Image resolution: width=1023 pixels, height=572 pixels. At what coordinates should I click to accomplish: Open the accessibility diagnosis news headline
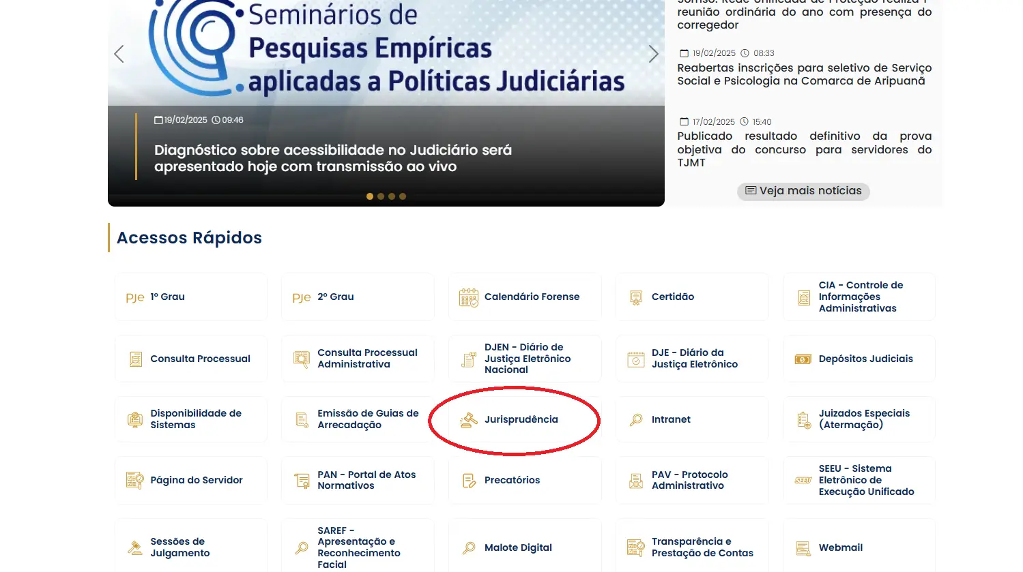pyautogui.click(x=333, y=157)
